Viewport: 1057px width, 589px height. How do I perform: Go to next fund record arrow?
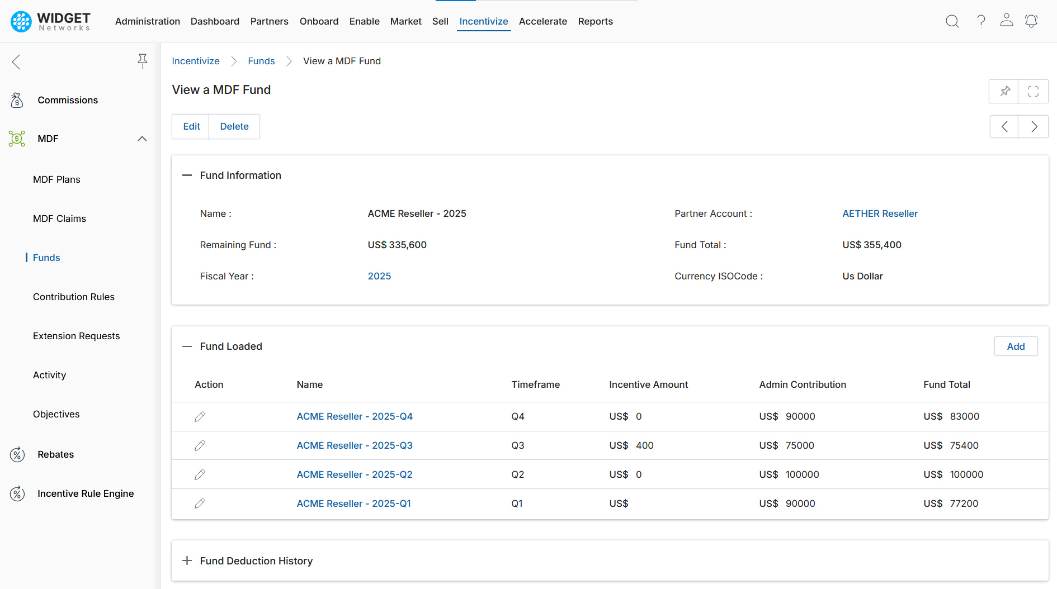click(x=1034, y=127)
